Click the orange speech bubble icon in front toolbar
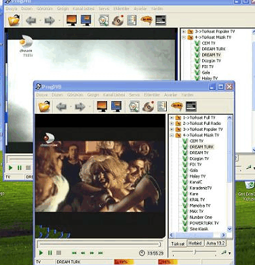 [176, 106]
